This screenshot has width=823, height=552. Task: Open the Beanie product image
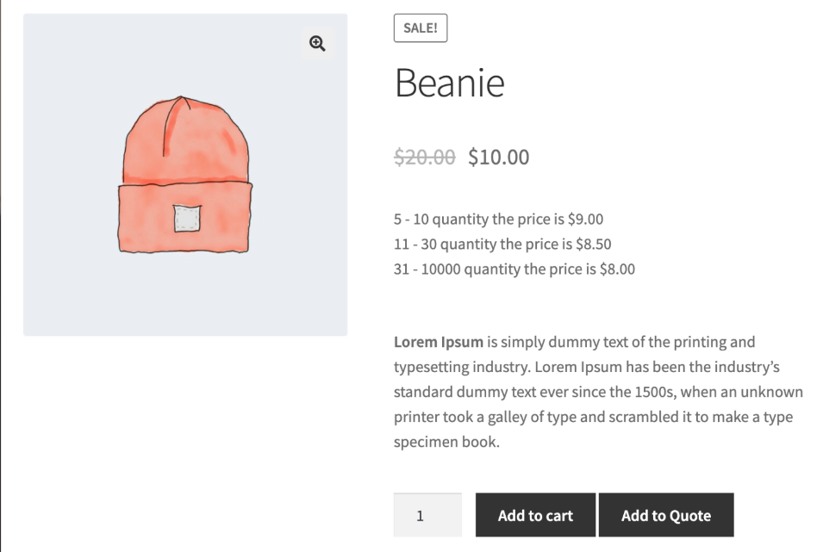coord(185,175)
